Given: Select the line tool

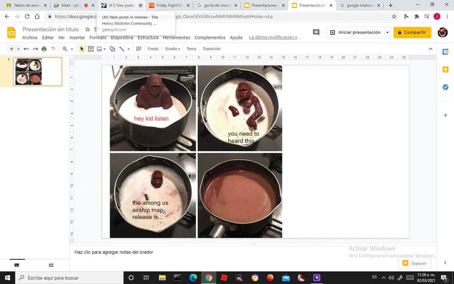Looking at the screenshot, I should (x=122, y=49).
